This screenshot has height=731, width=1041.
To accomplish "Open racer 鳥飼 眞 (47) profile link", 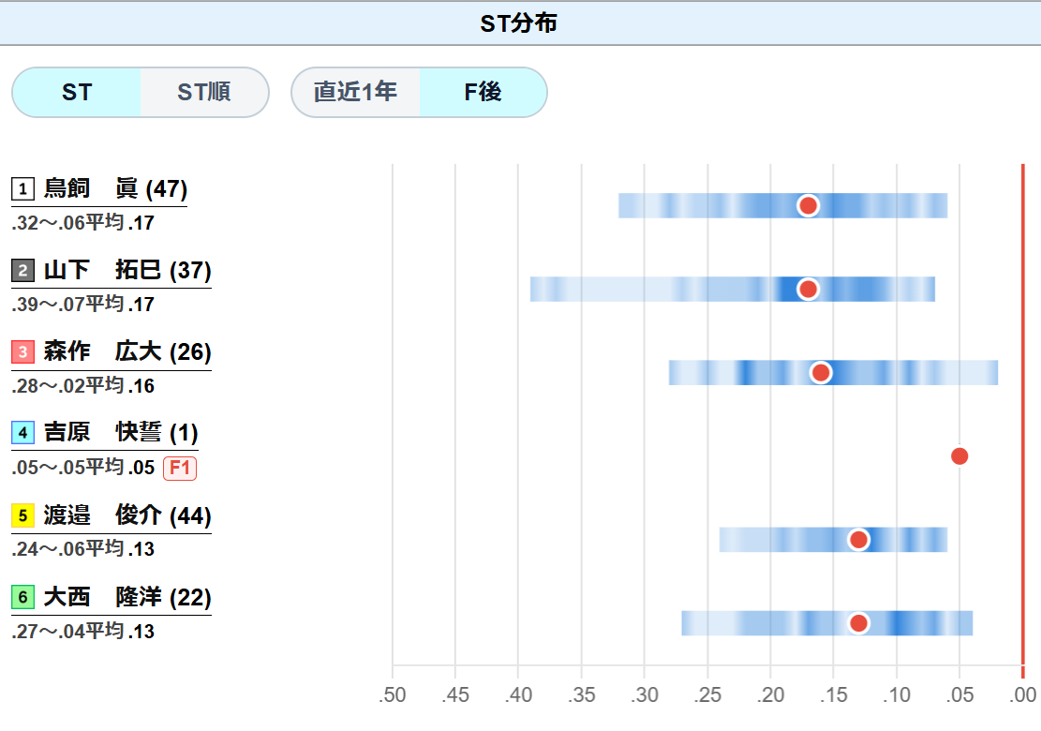I will (115, 188).
